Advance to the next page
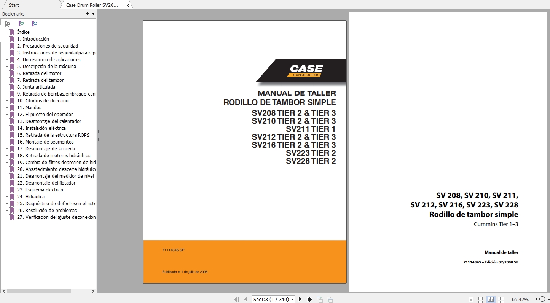The height and width of the screenshot is (303, 550). (x=300, y=299)
